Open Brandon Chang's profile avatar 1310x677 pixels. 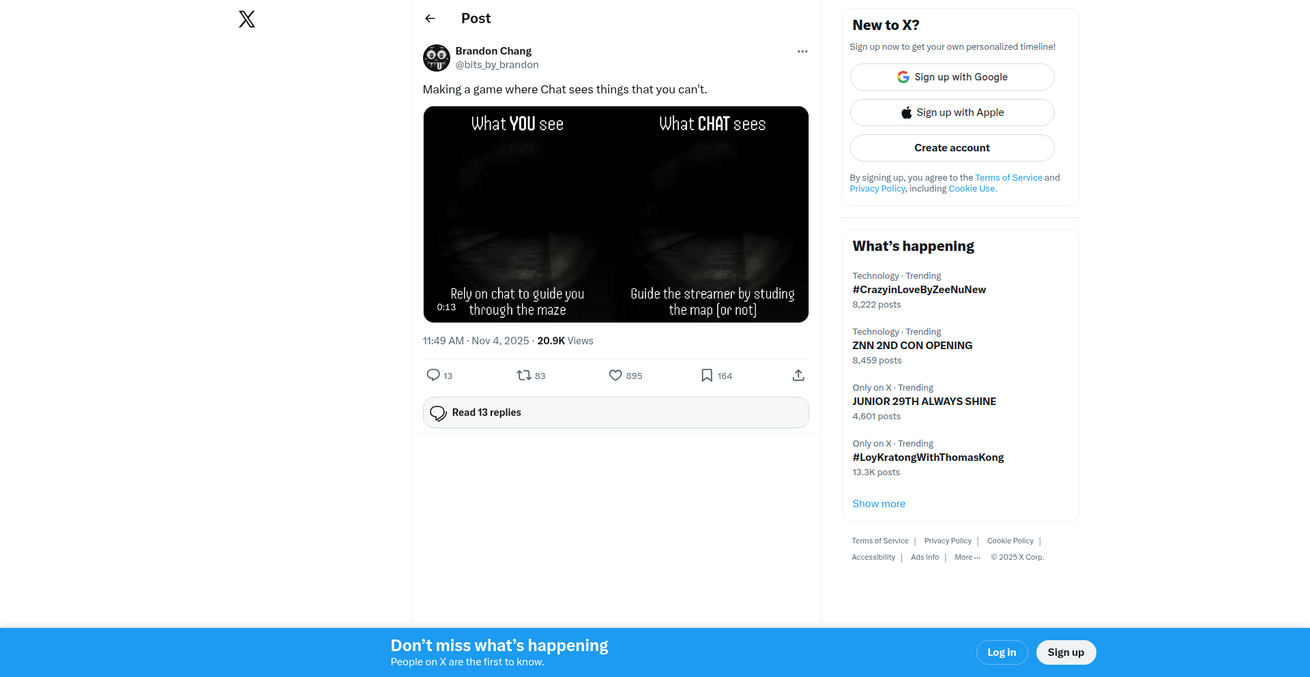[x=437, y=58]
